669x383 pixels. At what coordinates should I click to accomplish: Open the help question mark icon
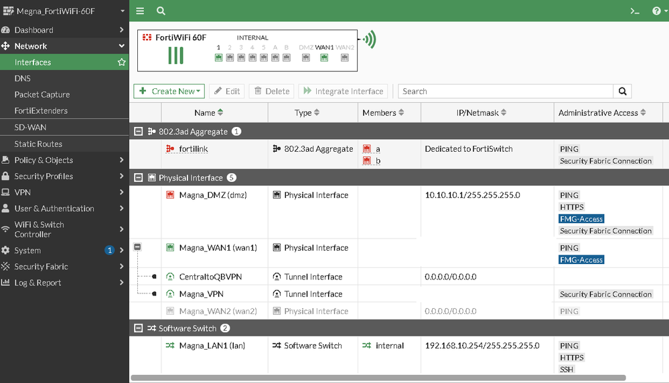pyautogui.click(x=657, y=11)
